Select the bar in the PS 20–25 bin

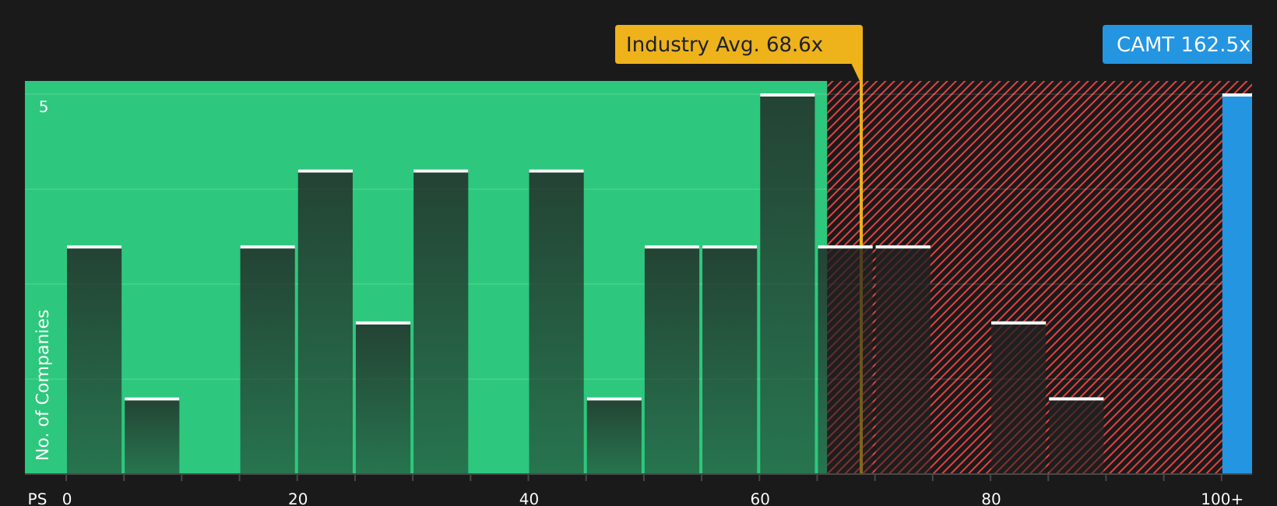pos(325,322)
